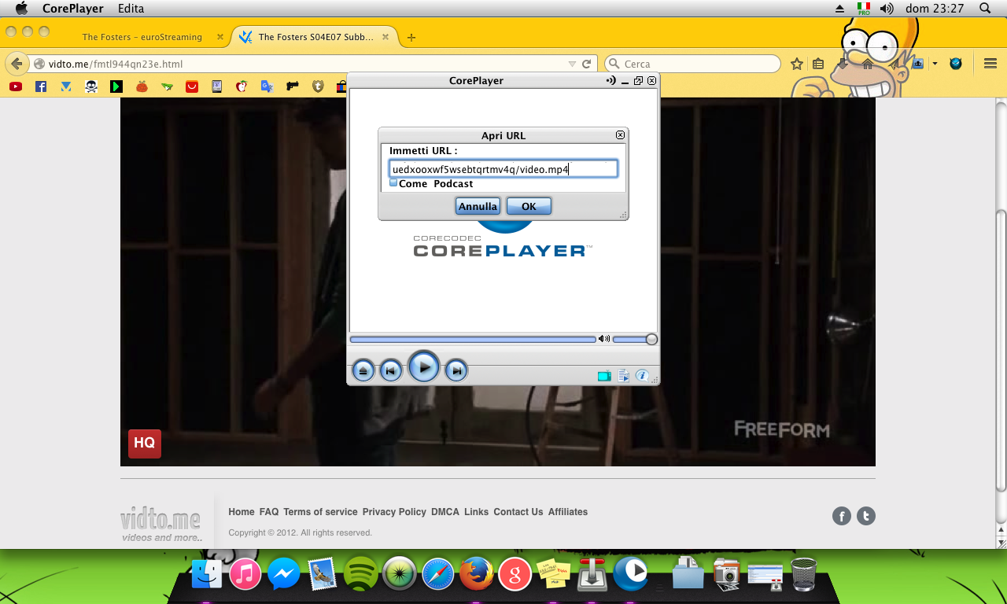Open the Terms of service link

(x=320, y=512)
